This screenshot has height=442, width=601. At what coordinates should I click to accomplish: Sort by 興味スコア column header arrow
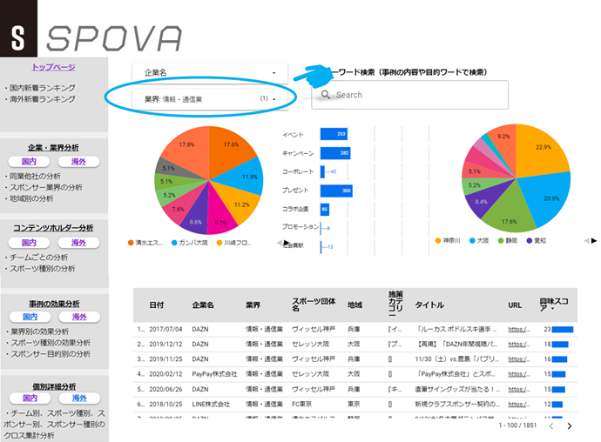[x=553, y=309]
